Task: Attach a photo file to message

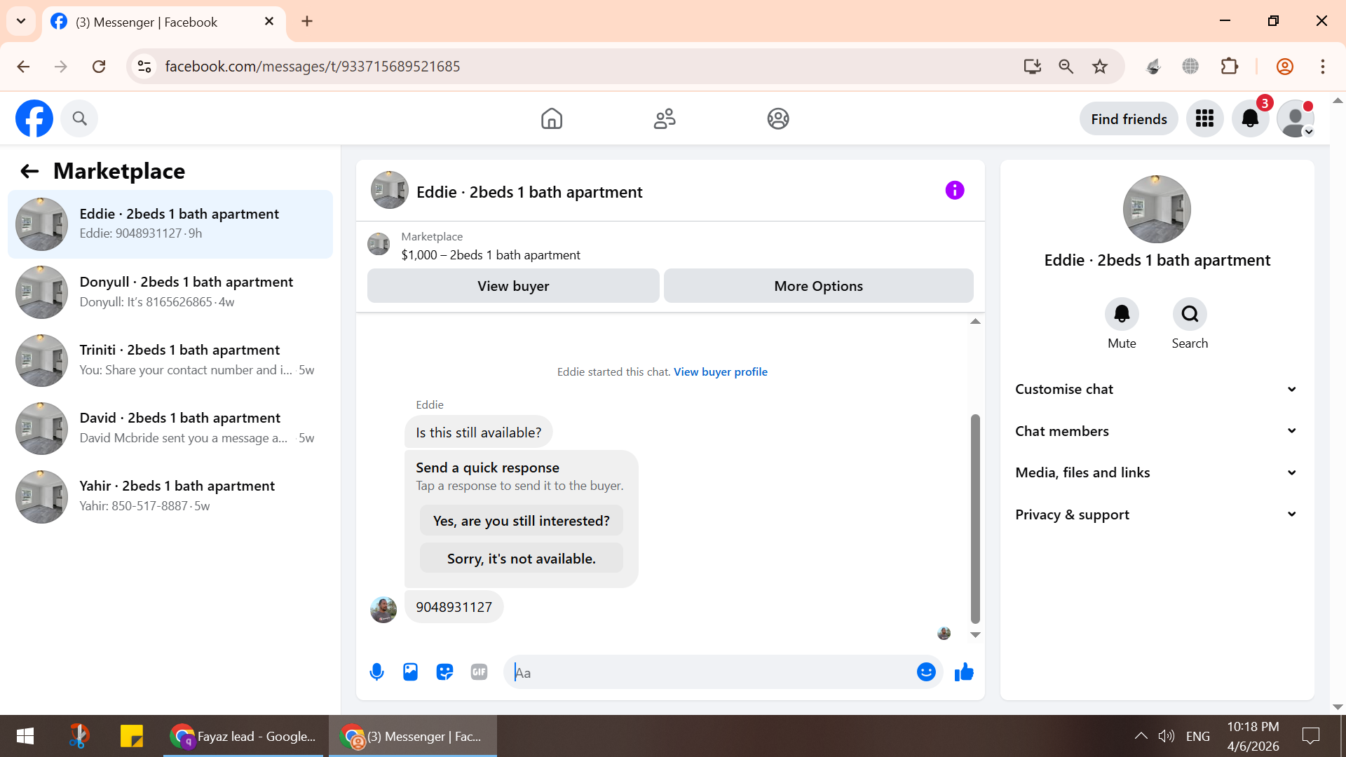Action: coord(410,672)
